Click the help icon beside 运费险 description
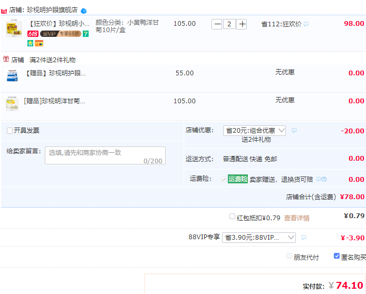The image size is (366, 294). [324, 179]
